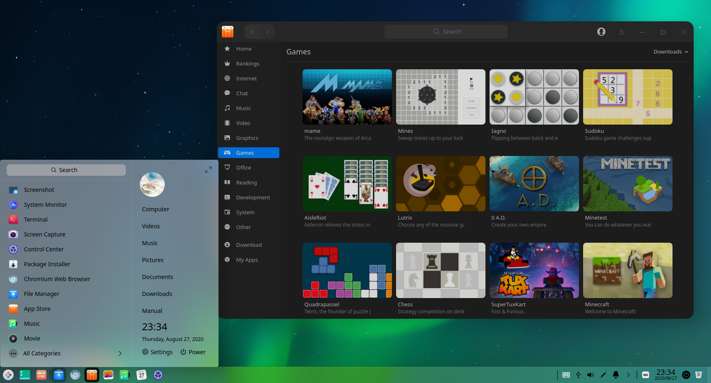Open the Minetest game thumbnail
Screen dimensions: 711x383
628,183
